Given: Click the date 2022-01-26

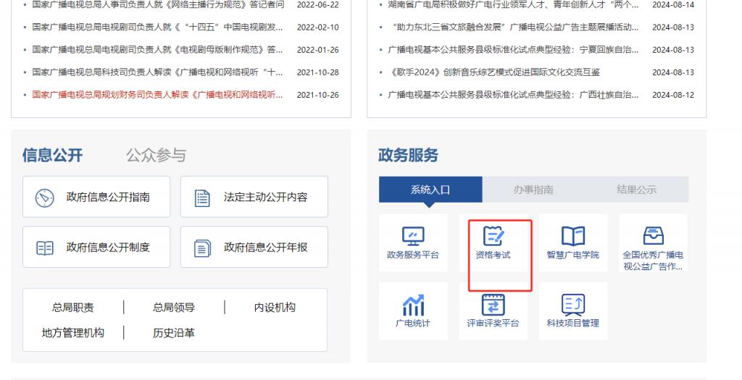Looking at the screenshot, I should (x=318, y=50).
